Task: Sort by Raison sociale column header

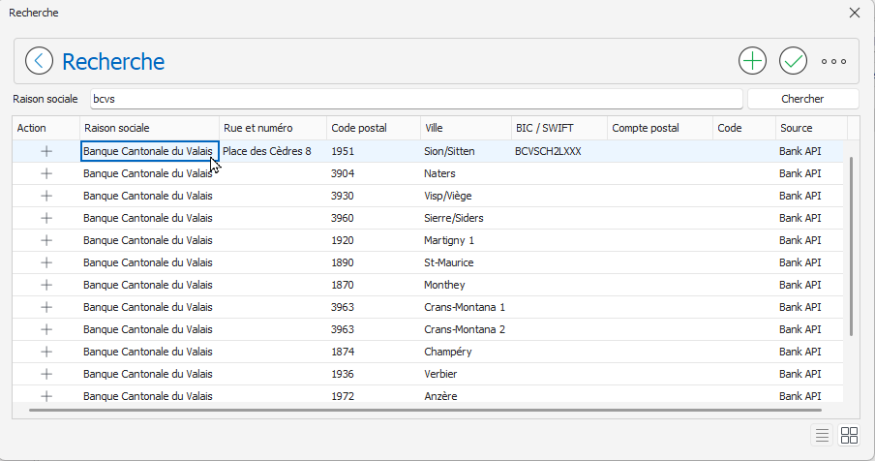Action: [x=150, y=128]
